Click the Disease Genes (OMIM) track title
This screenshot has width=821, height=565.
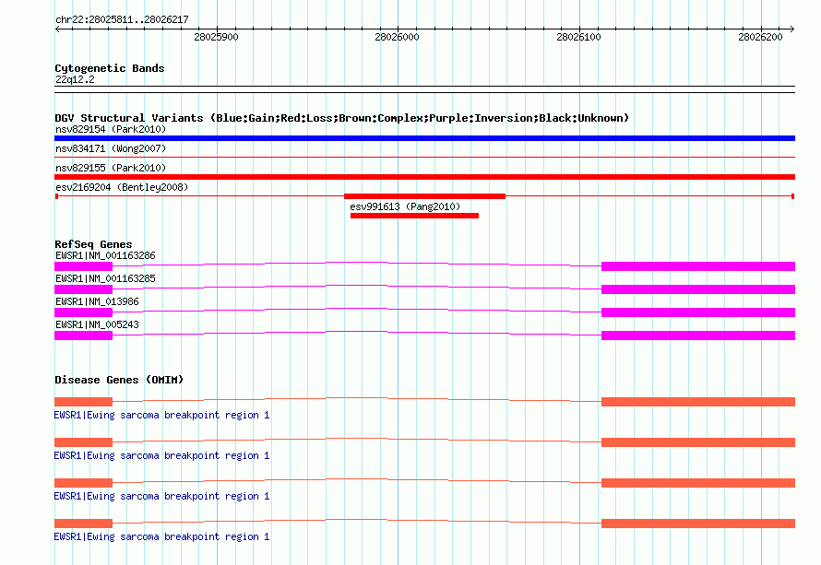[x=119, y=380]
